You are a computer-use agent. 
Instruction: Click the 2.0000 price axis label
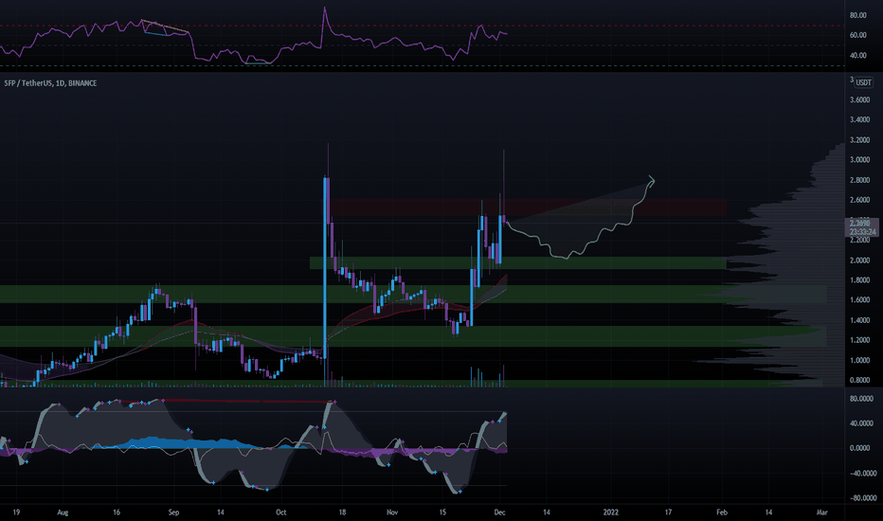tap(859, 260)
